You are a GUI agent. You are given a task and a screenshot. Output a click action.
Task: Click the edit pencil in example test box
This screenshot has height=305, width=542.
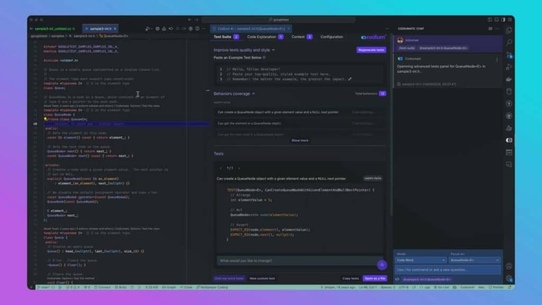tap(350, 79)
